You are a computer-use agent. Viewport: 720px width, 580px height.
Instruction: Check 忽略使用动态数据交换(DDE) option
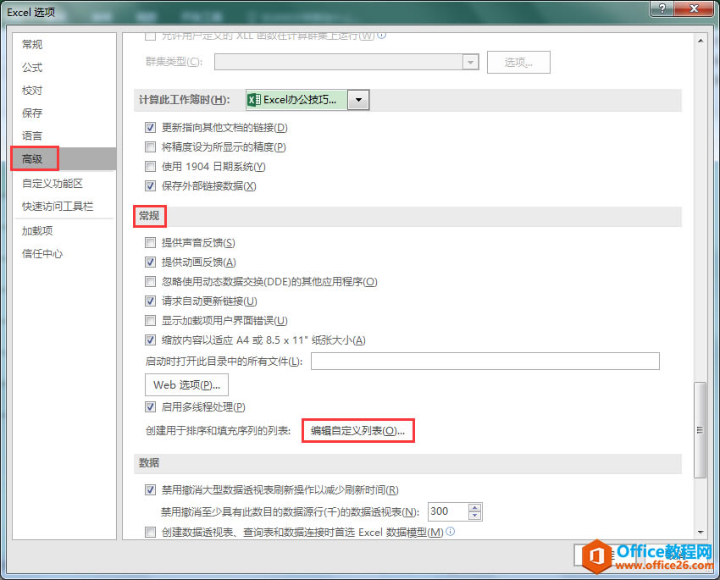150,282
